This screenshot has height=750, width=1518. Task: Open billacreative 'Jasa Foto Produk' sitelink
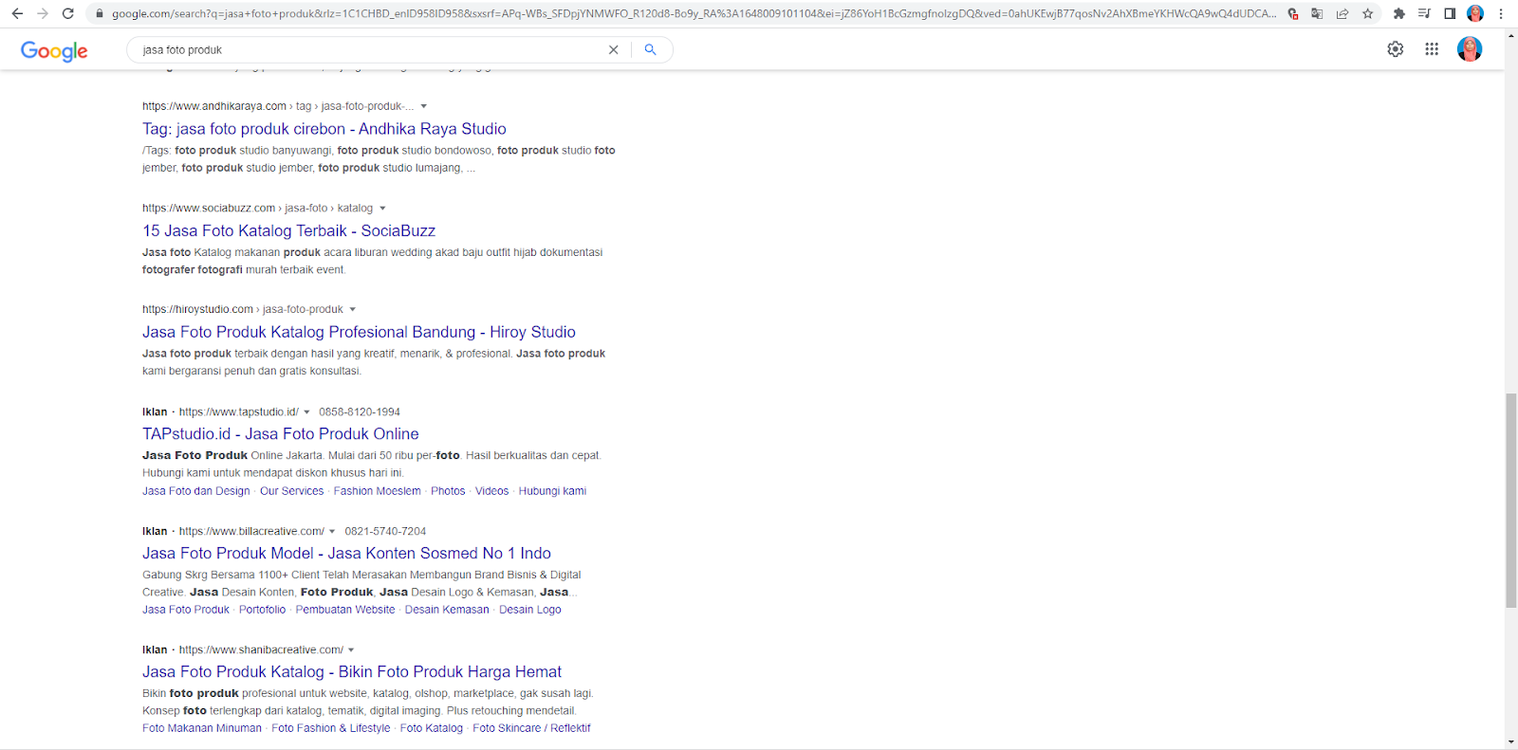(x=186, y=610)
